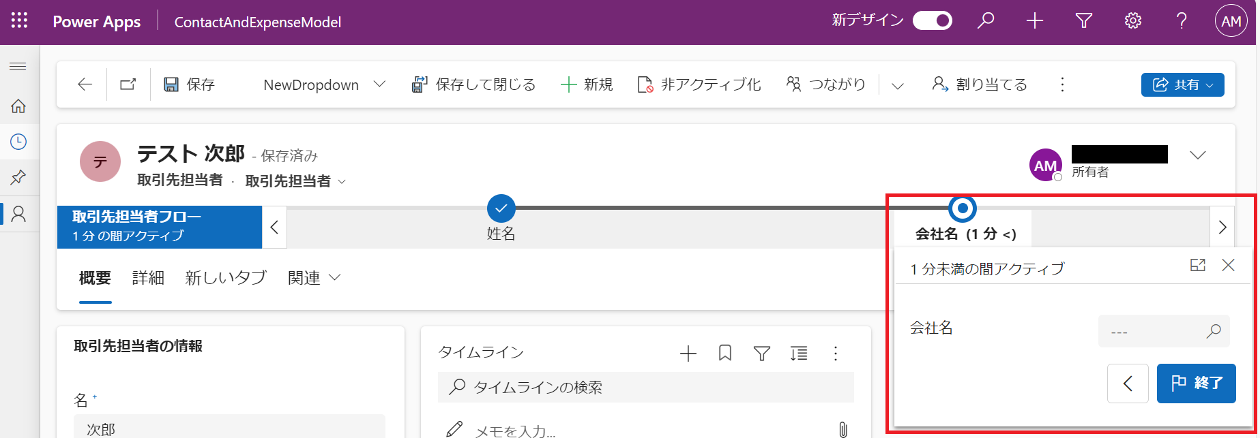Click 非アクティブ化 command

point(699,84)
